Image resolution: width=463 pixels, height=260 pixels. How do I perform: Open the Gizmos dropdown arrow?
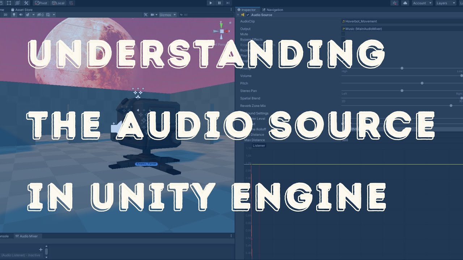175,15
